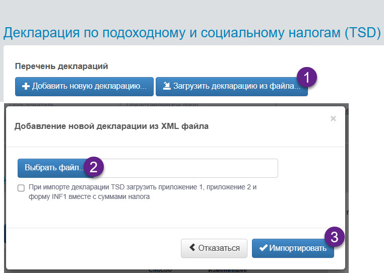This screenshot has width=384, height=273.
Task: Click the left chevron icon beside Отказаться
Action: [x=192, y=248]
